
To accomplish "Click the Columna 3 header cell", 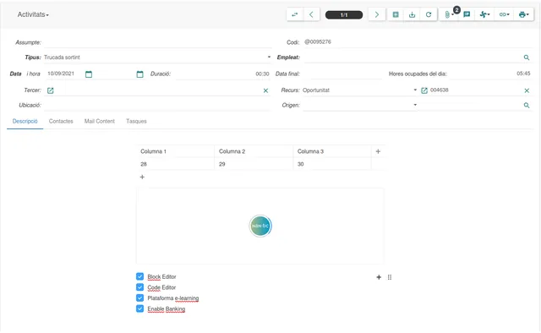I will coord(332,151).
